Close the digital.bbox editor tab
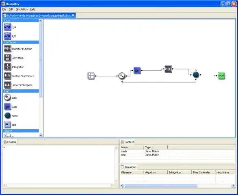The image size is (238, 195). pos(73,15)
